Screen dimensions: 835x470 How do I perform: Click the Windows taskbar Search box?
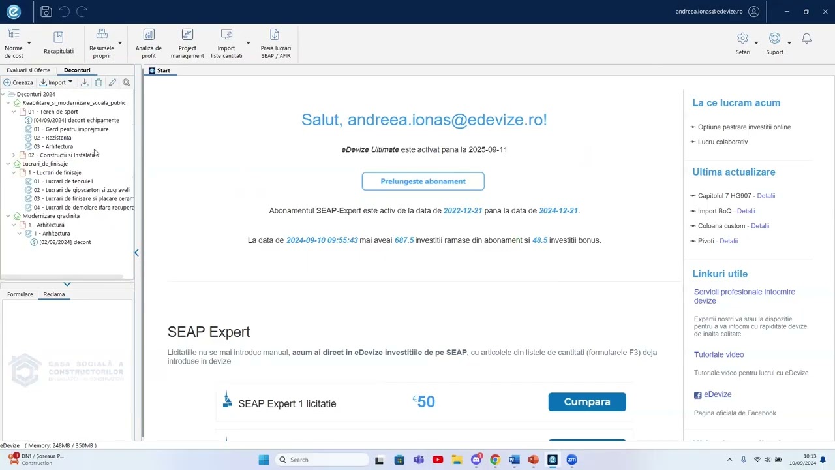pyautogui.click(x=322, y=460)
